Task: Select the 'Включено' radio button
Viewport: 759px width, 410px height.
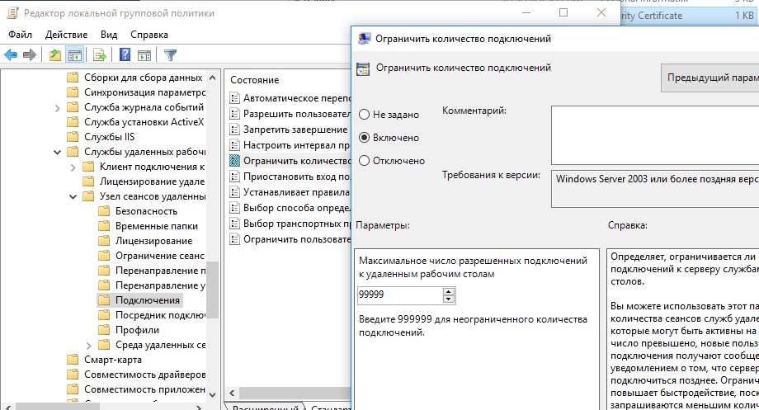Action: point(365,138)
